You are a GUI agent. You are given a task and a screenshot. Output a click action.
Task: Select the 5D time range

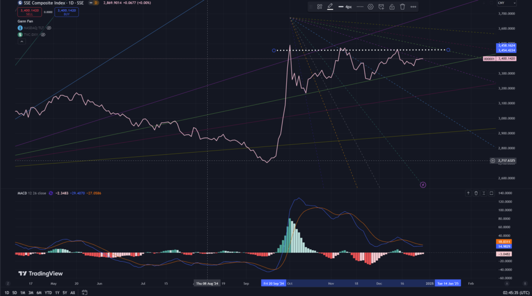click(x=15, y=292)
